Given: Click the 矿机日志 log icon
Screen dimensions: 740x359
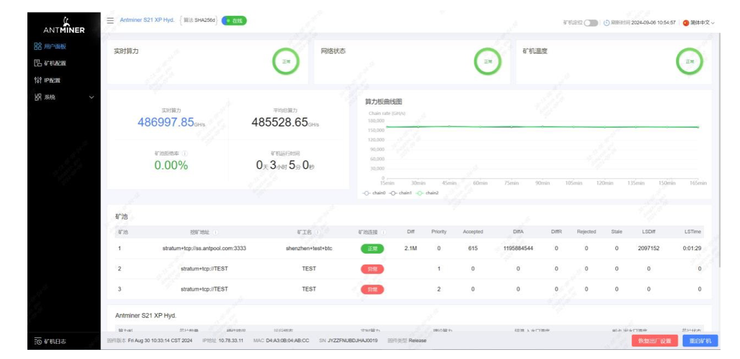Looking at the screenshot, I should (x=37, y=341).
